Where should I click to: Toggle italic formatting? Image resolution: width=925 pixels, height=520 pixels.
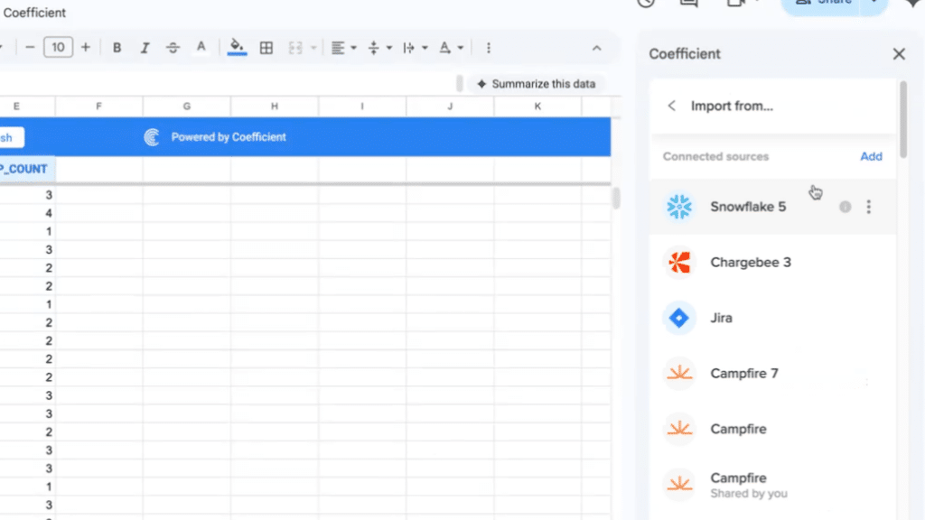click(145, 48)
